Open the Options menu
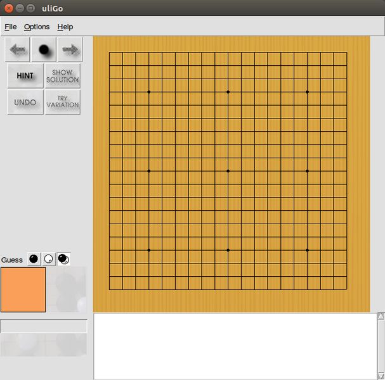 (x=37, y=27)
